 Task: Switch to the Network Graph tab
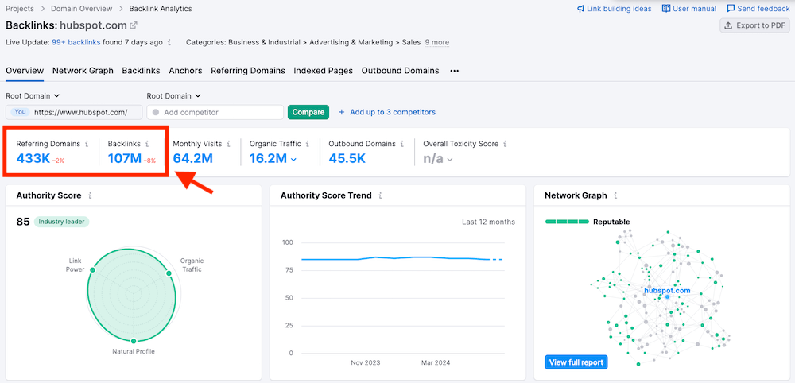click(83, 71)
